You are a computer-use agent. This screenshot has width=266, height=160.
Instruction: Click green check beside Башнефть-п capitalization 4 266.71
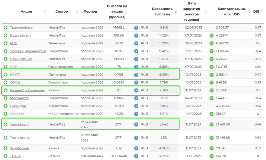pyautogui.click(x=211, y=36)
